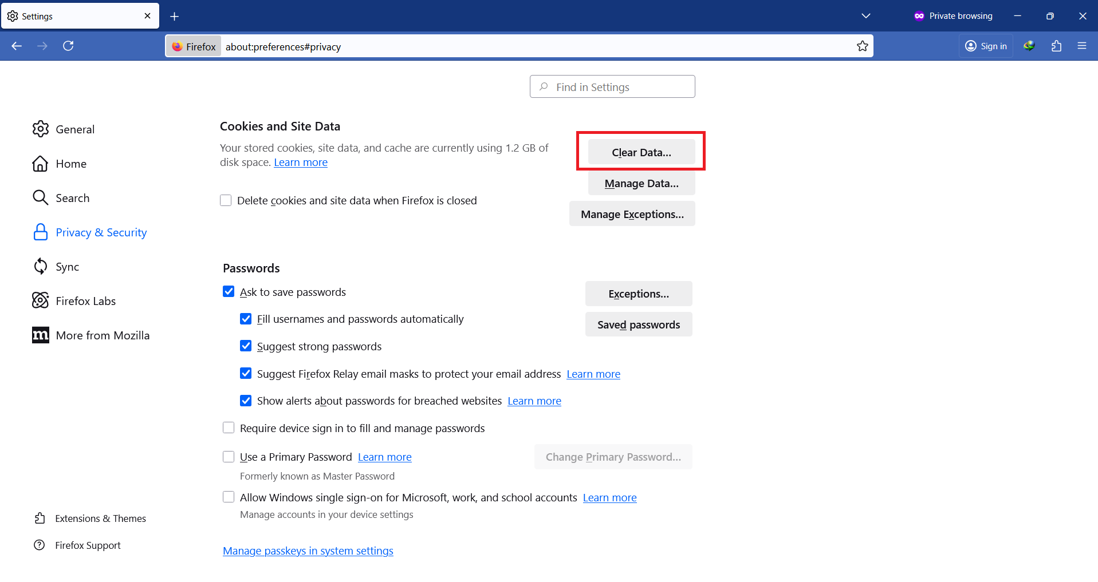This screenshot has height=582, width=1098.
Task: Disable Suggest strong passwords option
Action: [246, 346]
